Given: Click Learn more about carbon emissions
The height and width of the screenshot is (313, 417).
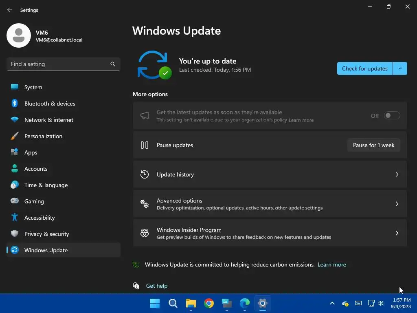Looking at the screenshot, I should pyautogui.click(x=331, y=265).
